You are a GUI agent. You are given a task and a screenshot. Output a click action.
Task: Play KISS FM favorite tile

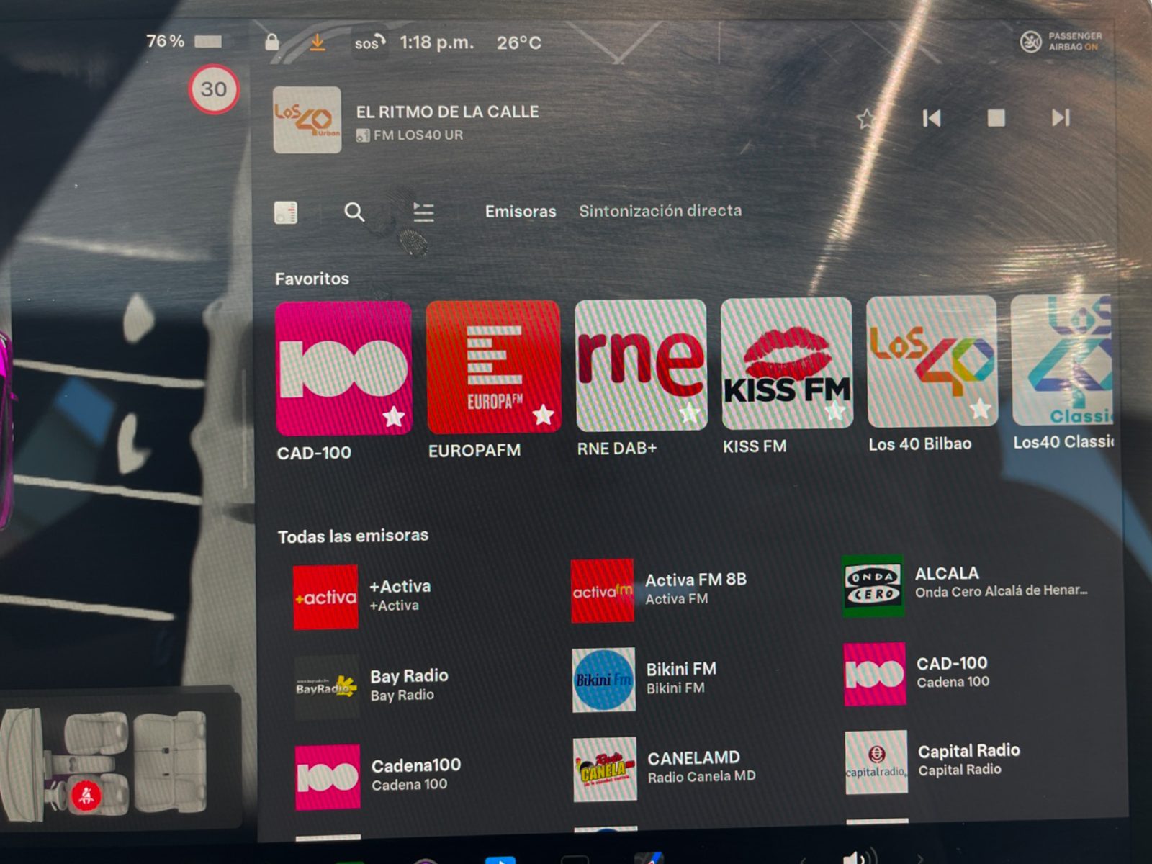[x=786, y=363]
